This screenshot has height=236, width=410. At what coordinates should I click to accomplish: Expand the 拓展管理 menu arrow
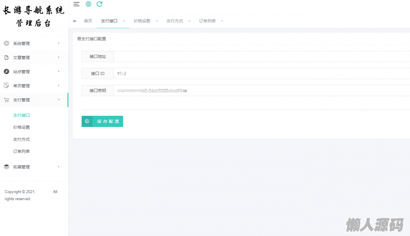(59, 167)
